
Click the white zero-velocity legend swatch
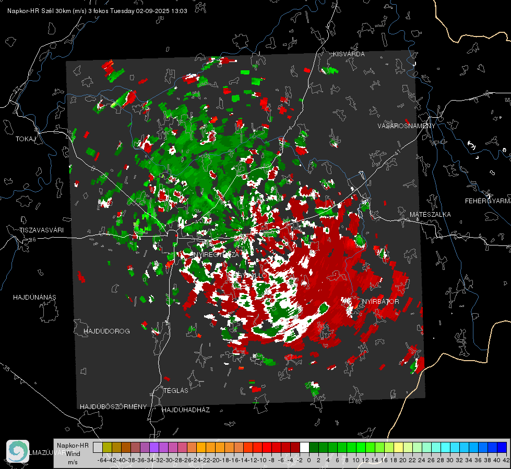click(304, 448)
